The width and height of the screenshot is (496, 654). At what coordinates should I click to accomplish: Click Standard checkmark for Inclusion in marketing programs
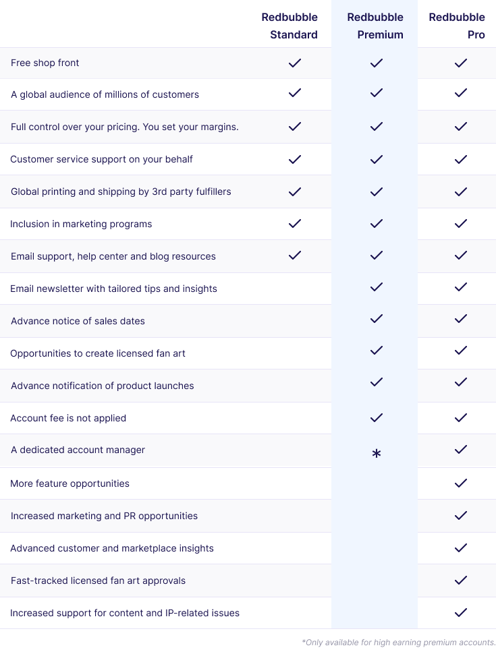[295, 224]
